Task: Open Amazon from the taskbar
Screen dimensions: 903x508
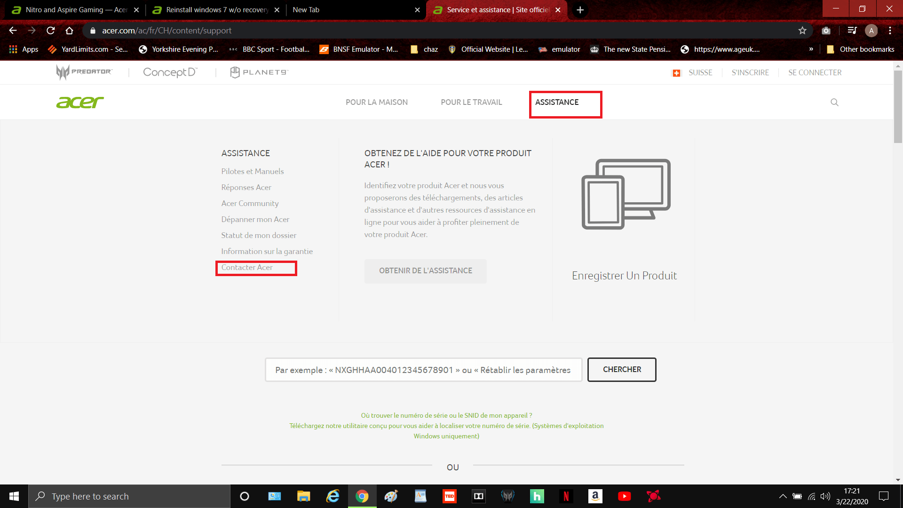Action: click(x=595, y=496)
